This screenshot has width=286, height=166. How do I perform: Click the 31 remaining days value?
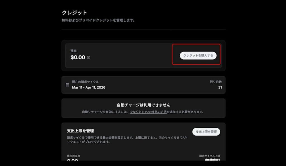[x=220, y=87]
